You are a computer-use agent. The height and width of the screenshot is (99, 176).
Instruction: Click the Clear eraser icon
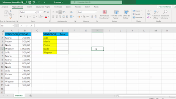(148, 17)
